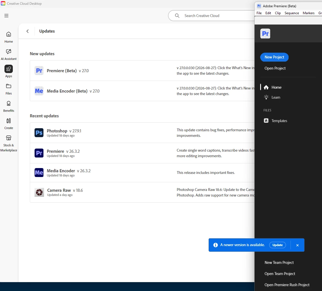Click 'This release includes important fixes.' text

pos(206,173)
